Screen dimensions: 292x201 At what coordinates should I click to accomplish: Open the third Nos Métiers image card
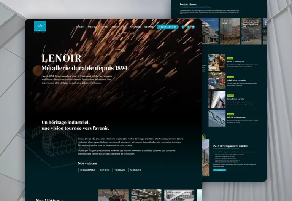point(179,195)
